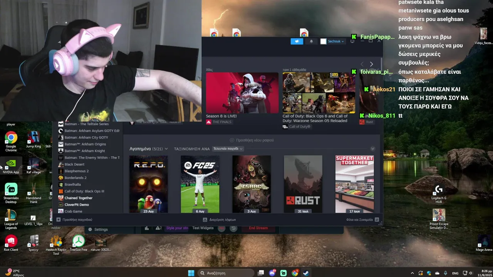The height and width of the screenshot is (277, 493).
Task: Open Handstand Hank desktop shortcut
Action: tap(34, 194)
